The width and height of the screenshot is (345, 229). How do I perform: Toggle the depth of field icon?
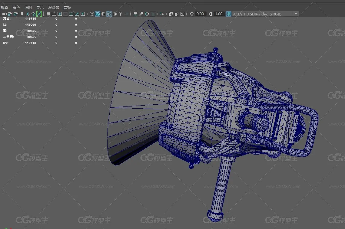point(153,14)
